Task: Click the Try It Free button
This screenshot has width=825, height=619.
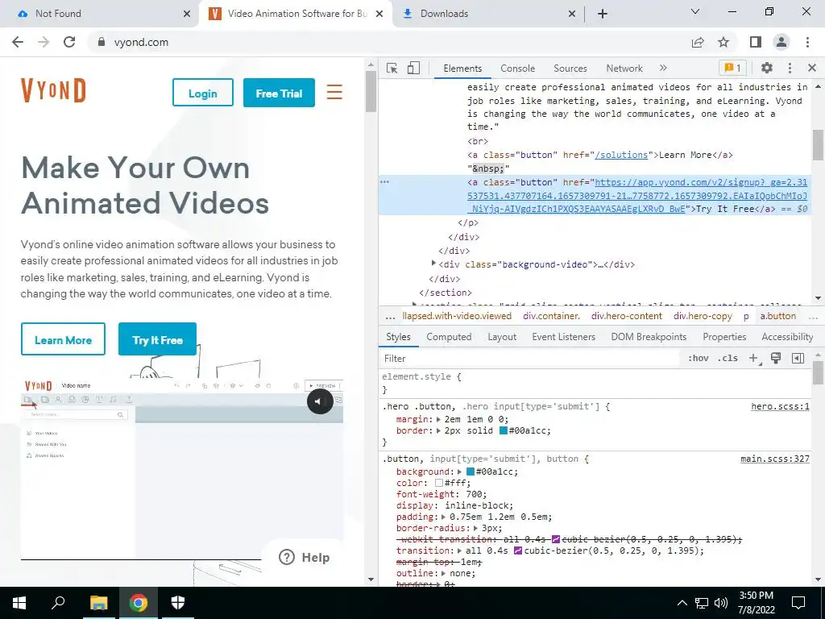Action: click(157, 339)
